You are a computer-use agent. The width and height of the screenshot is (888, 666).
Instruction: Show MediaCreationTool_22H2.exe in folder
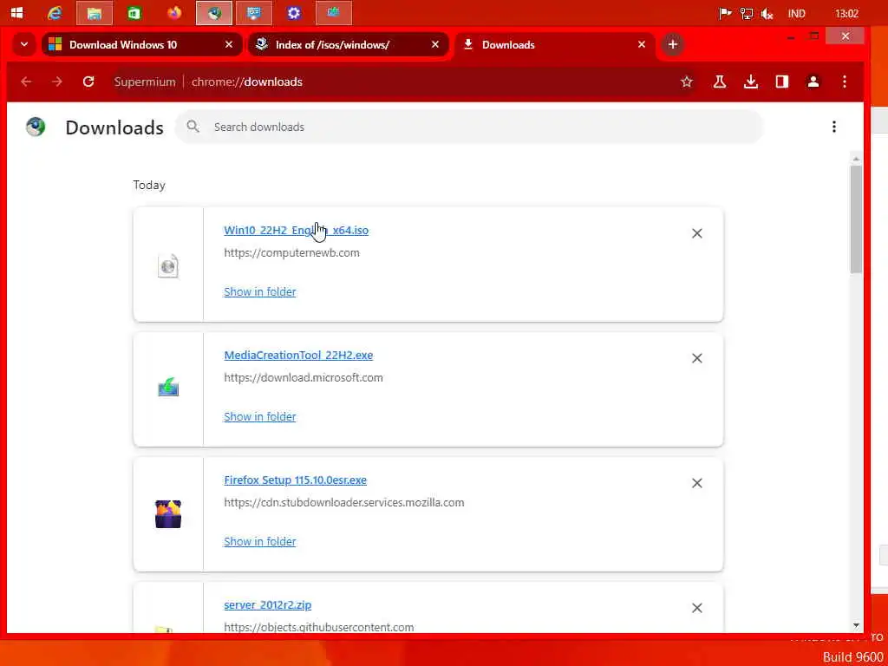pos(260,416)
